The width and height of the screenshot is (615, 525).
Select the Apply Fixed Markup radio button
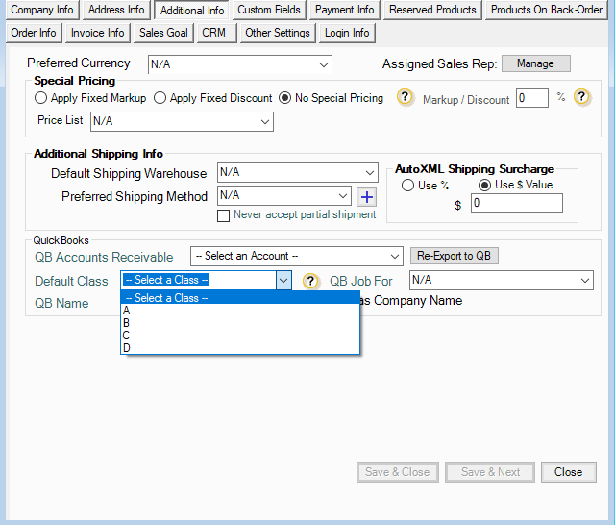40,98
